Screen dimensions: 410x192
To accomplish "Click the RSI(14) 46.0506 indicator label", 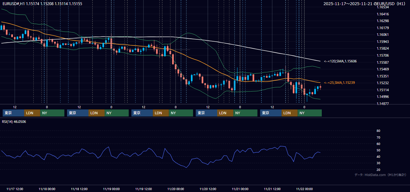I will pos(14,122).
